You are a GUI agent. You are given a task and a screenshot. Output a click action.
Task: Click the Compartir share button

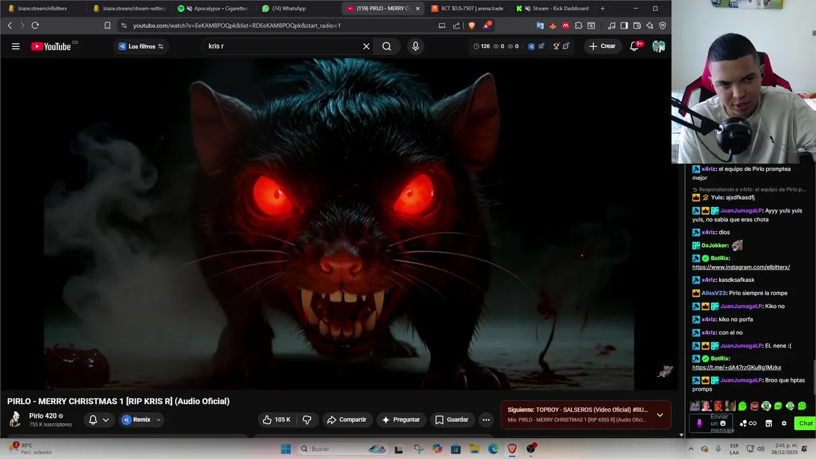347,419
